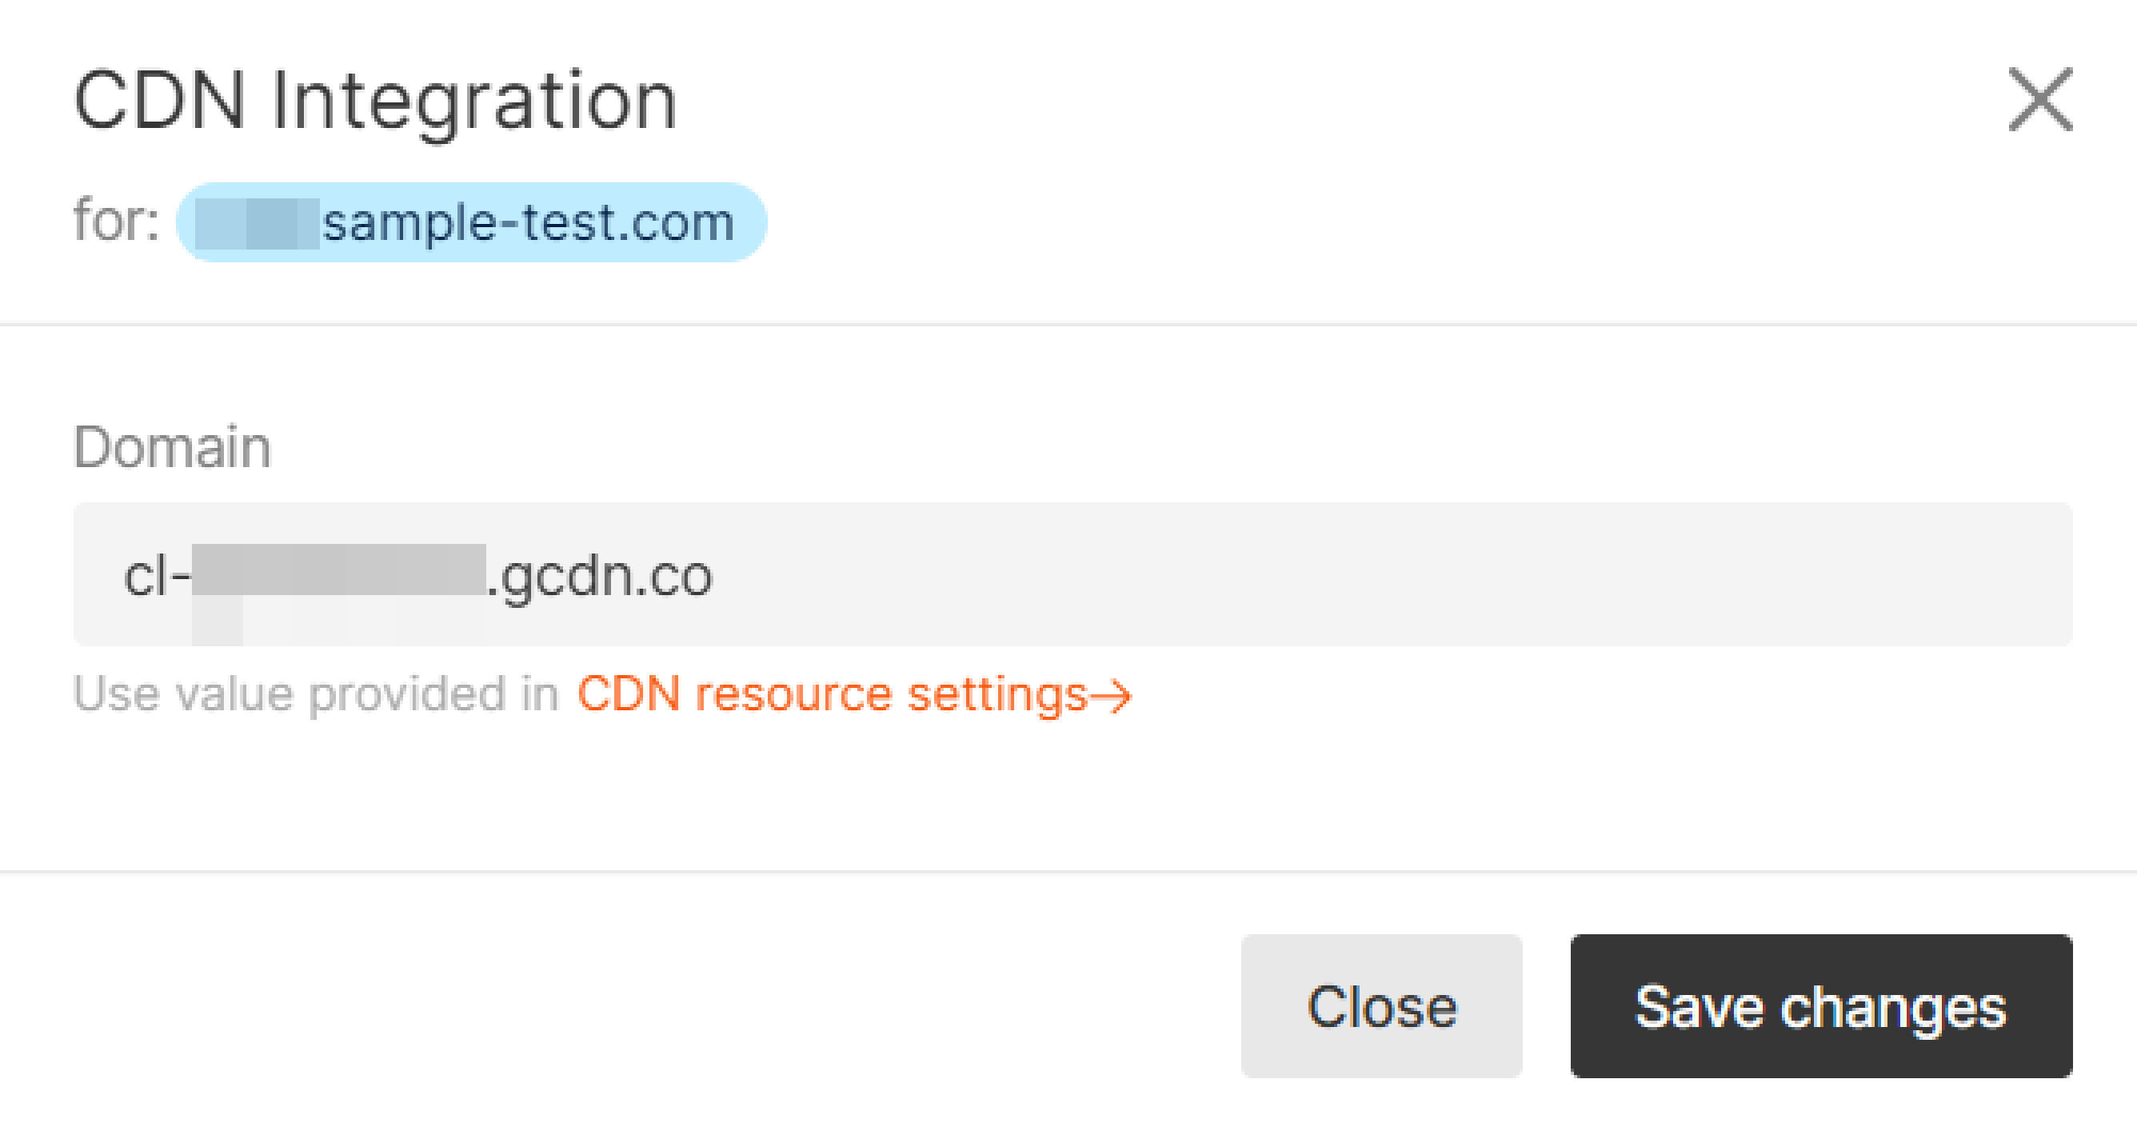This screenshot has width=2137, height=1123.
Task: Click the word "Integration" in the title
Action: coord(474,103)
